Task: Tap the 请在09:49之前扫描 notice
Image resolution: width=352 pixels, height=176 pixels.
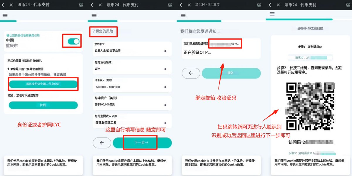Action: pyautogui.click(x=310, y=28)
